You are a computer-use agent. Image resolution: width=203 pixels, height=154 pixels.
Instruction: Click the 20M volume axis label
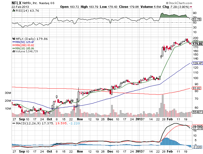click(x=8, y=101)
